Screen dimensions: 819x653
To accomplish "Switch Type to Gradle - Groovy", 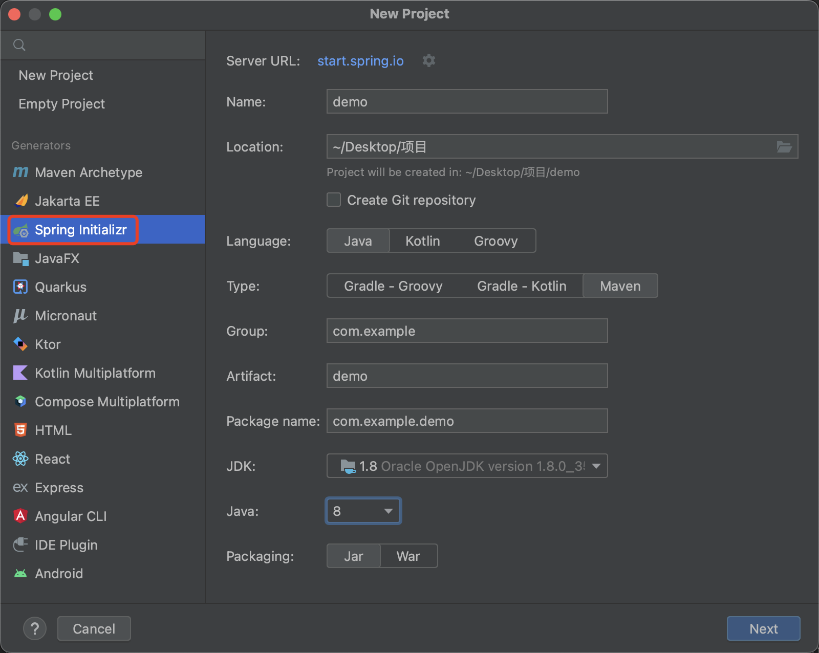I will [x=393, y=286].
